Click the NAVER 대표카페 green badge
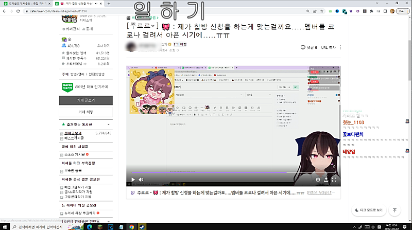This screenshot has width=412, height=230. [x=67, y=87]
